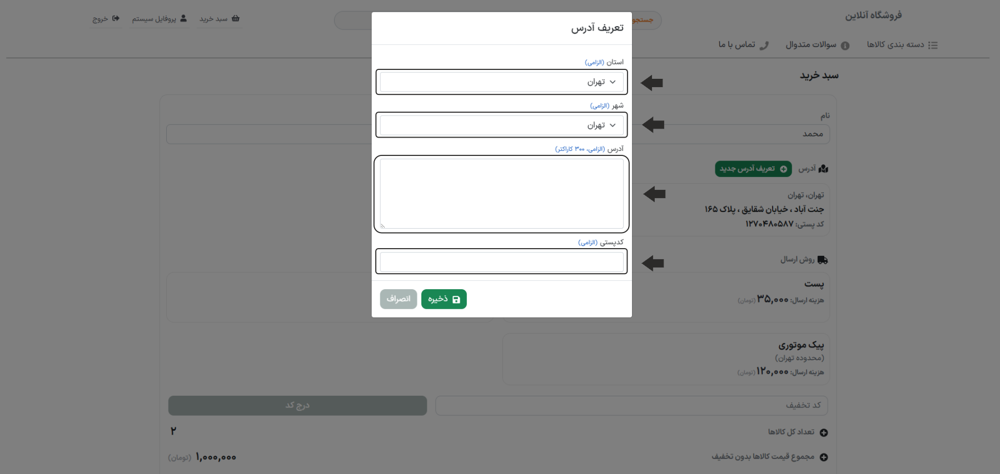
Task: Click the shopping basket icon in header
Action: pyautogui.click(x=236, y=18)
